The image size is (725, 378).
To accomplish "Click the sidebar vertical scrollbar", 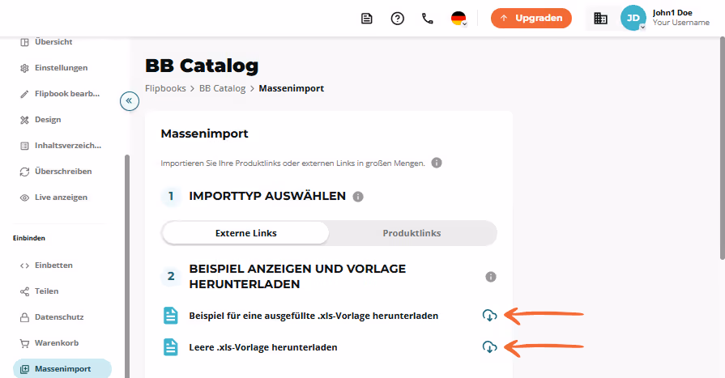I will [x=127, y=266].
